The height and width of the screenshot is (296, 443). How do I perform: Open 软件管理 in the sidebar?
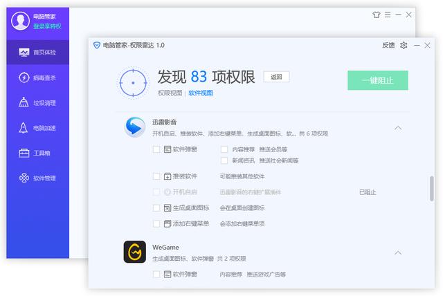click(37, 178)
